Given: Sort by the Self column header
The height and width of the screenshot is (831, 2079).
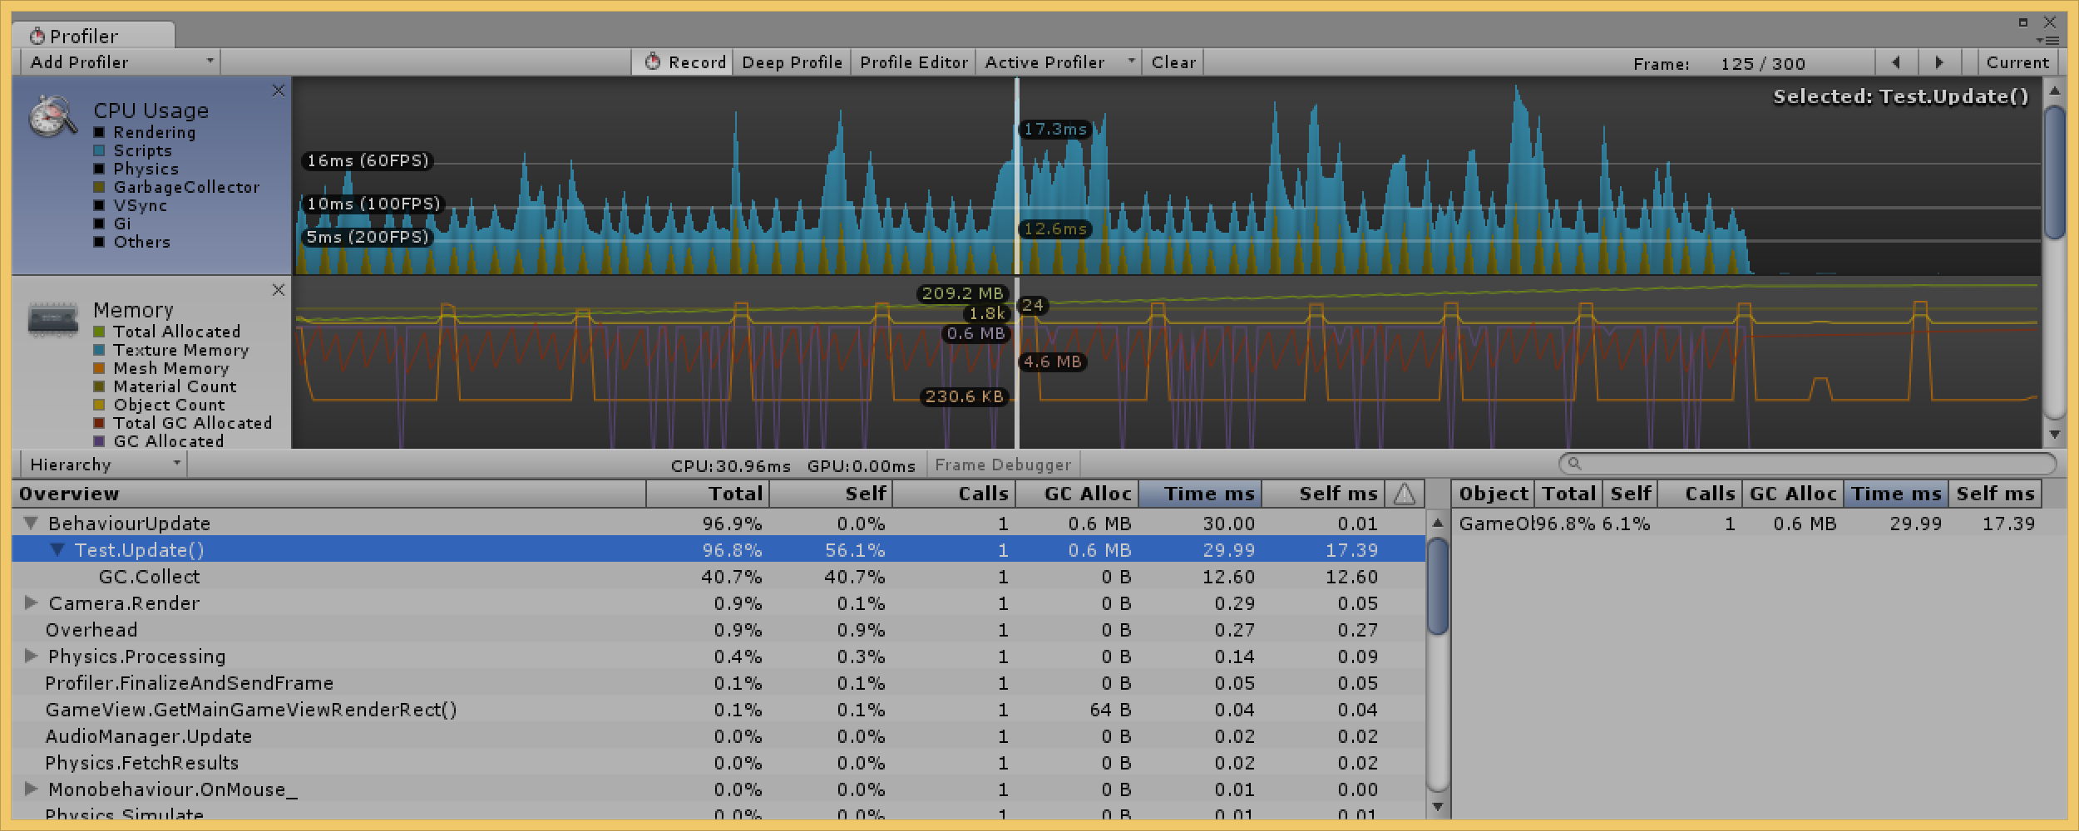Looking at the screenshot, I should (832, 494).
